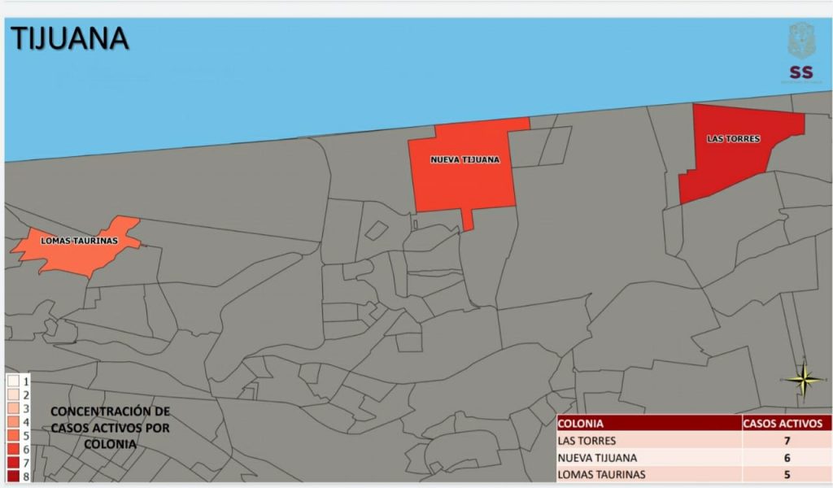The image size is (833, 488).
Task: Click the 'Concentración de casos activos por colonia' legend title
Action: [110, 428]
